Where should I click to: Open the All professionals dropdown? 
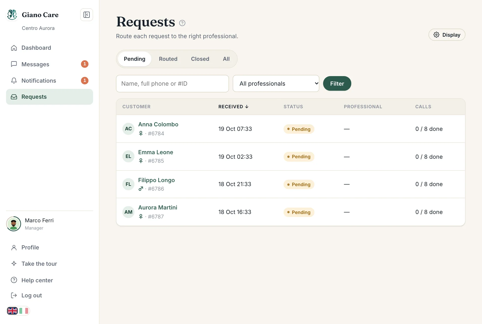click(x=276, y=83)
